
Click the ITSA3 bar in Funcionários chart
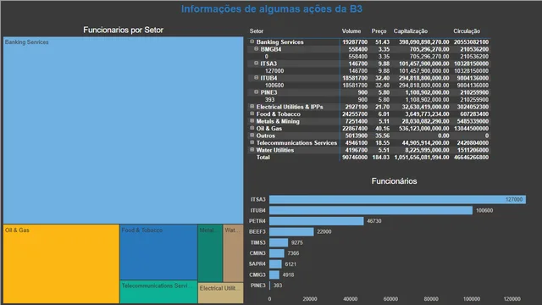[397, 200]
